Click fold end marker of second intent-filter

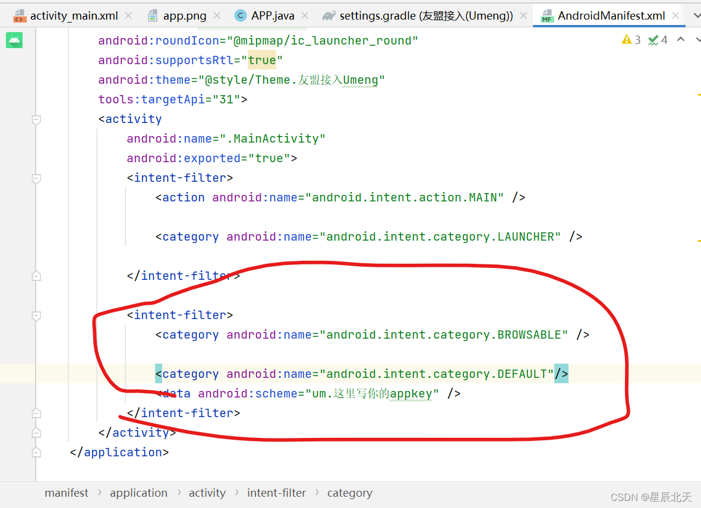coord(37,413)
